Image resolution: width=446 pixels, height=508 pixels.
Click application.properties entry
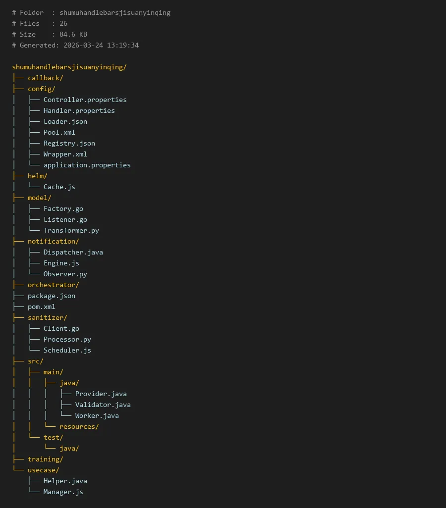[87, 165]
